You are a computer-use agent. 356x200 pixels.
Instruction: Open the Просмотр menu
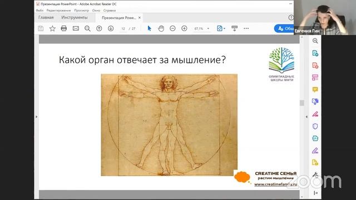(82, 11)
